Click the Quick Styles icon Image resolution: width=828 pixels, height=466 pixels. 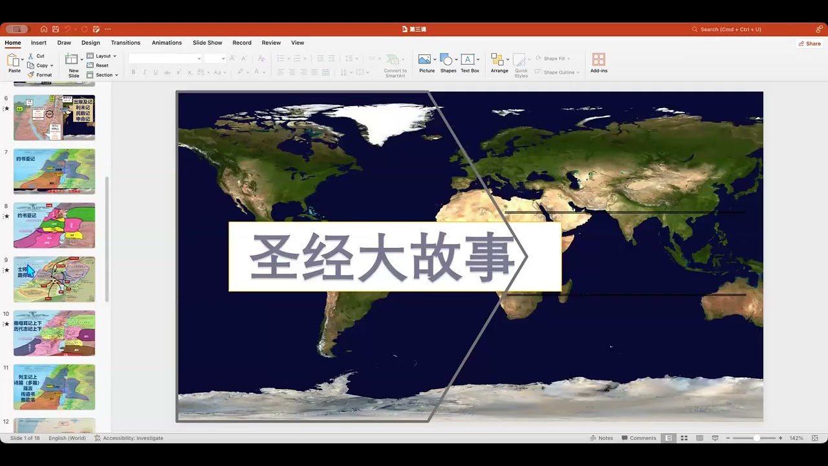[519, 60]
